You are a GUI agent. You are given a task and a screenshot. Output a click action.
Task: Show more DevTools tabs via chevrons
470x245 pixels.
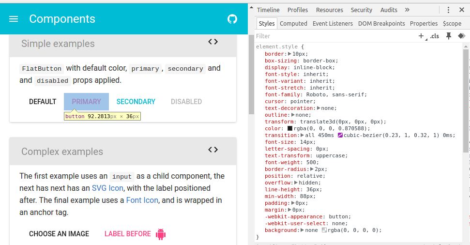click(407, 10)
